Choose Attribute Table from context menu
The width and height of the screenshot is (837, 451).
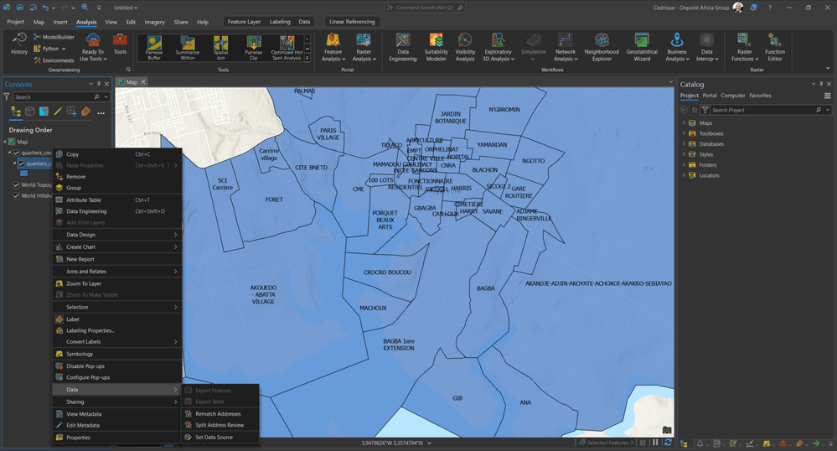pyautogui.click(x=84, y=200)
